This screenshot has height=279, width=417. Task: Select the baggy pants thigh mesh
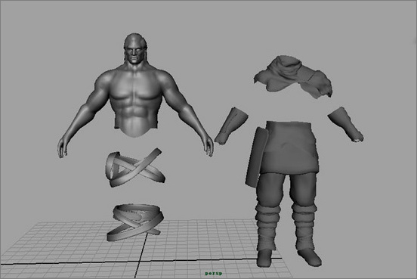[288, 189]
